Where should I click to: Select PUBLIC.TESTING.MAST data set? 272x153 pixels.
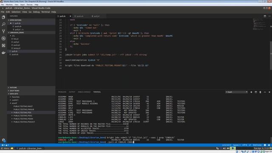[x=23, y=106]
